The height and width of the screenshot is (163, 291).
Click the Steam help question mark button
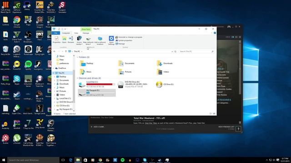(238, 129)
